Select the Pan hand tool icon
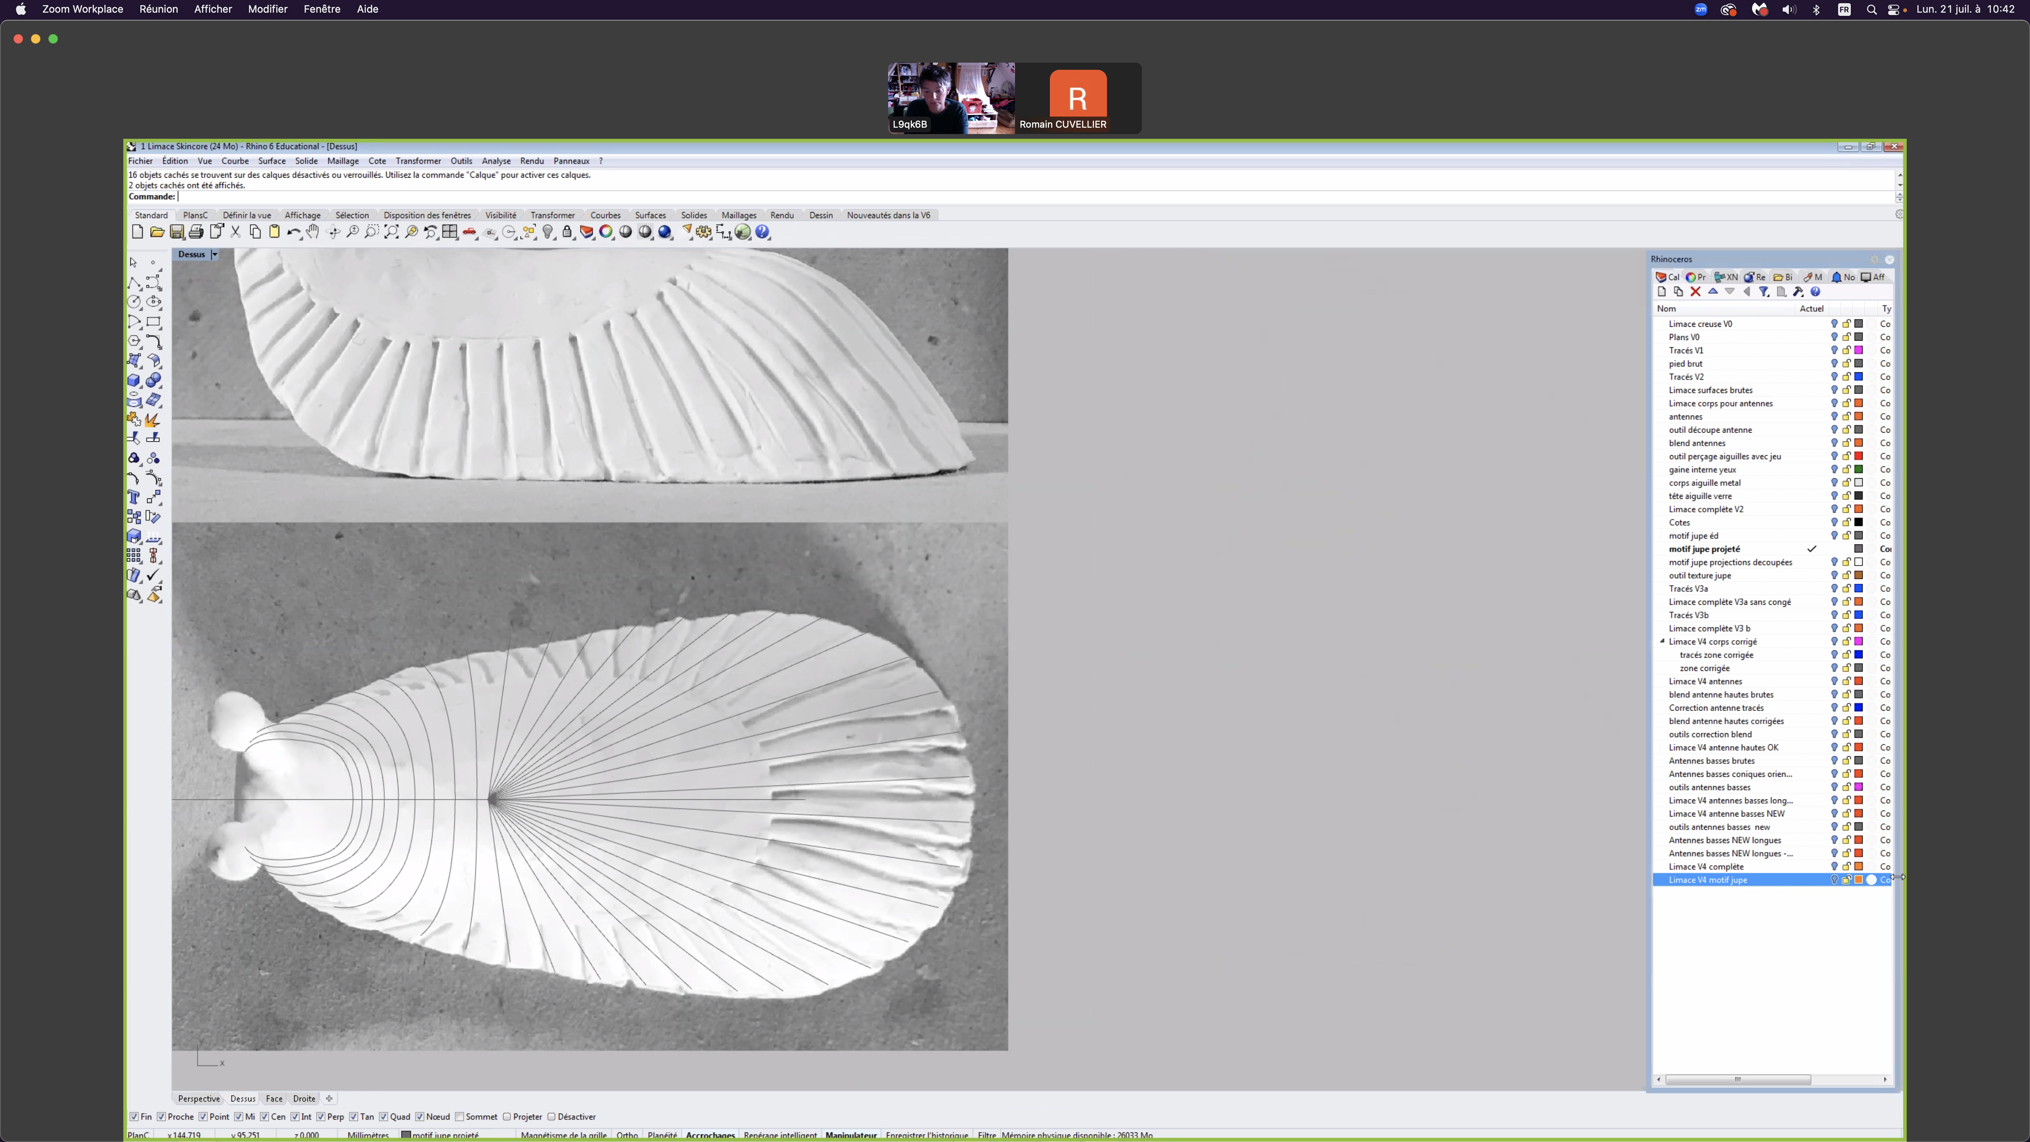 (313, 232)
